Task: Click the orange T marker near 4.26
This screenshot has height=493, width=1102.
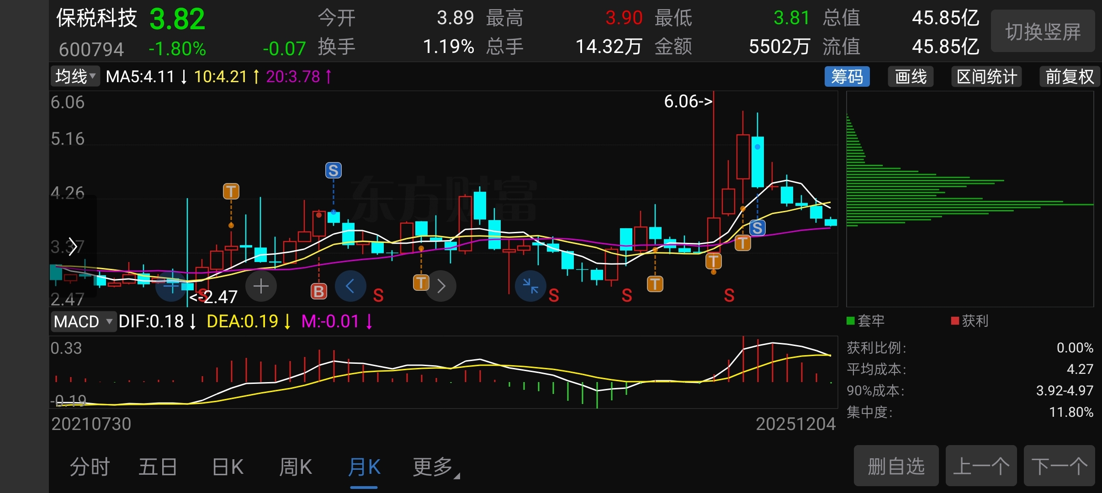Action: click(x=231, y=191)
